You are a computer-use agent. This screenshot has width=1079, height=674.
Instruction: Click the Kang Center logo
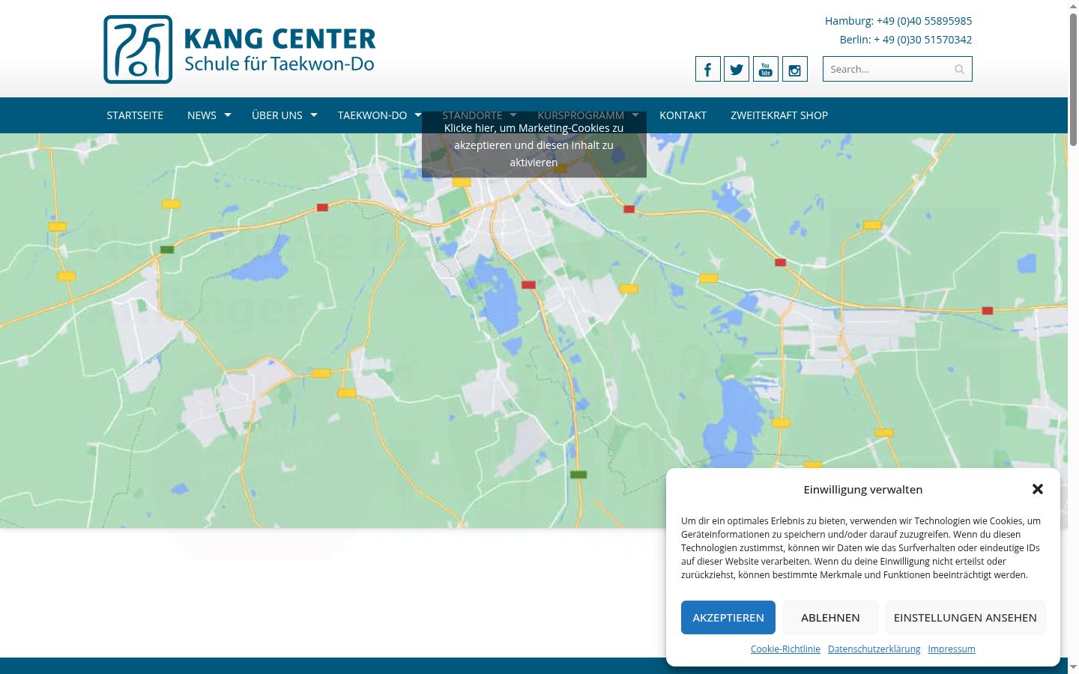(240, 49)
